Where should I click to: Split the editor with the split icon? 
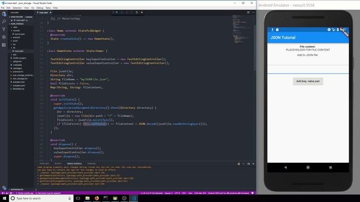click(x=249, y=12)
